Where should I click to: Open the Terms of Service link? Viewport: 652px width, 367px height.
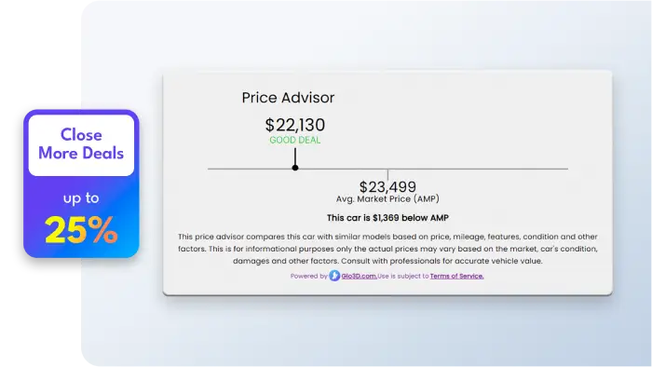tap(456, 276)
